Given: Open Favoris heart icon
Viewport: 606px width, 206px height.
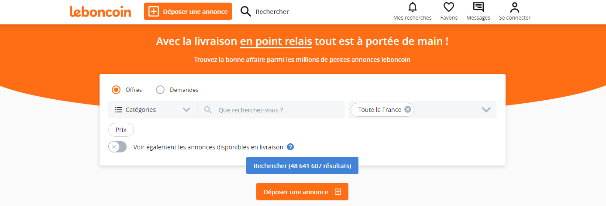Looking at the screenshot, I should pos(449,7).
